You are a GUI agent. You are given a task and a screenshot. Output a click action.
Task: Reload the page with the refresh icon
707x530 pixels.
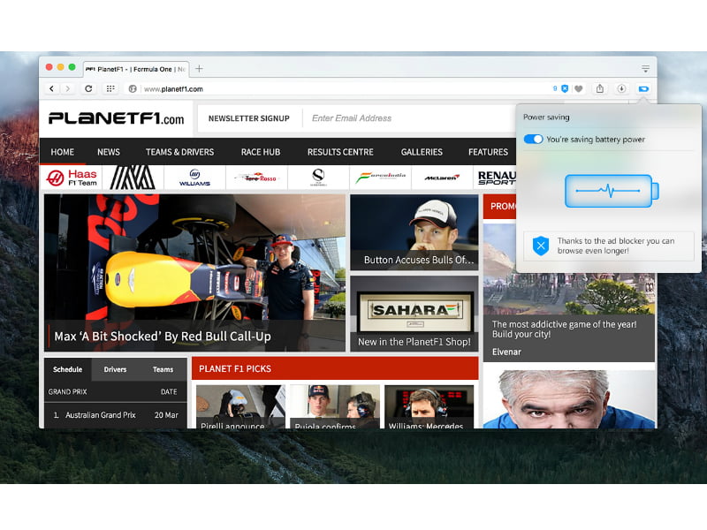pos(88,88)
